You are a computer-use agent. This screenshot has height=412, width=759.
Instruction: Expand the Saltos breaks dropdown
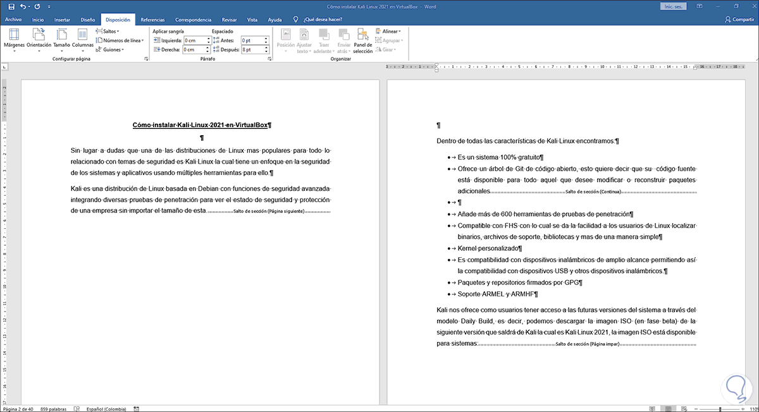tap(109, 30)
